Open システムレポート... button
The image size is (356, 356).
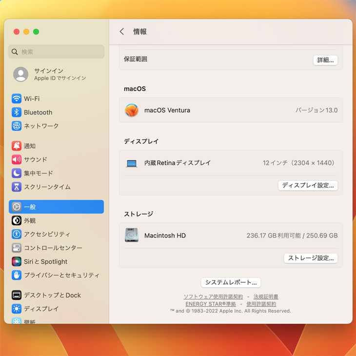[x=231, y=282]
